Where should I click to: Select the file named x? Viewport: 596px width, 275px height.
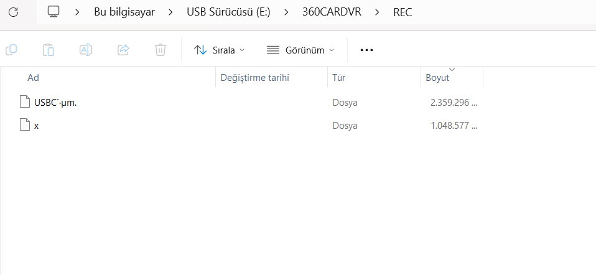(x=37, y=125)
